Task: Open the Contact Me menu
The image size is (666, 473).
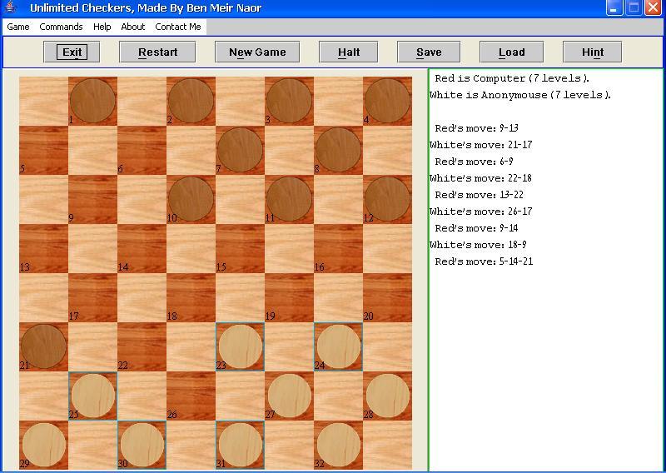Action: point(178,27)
